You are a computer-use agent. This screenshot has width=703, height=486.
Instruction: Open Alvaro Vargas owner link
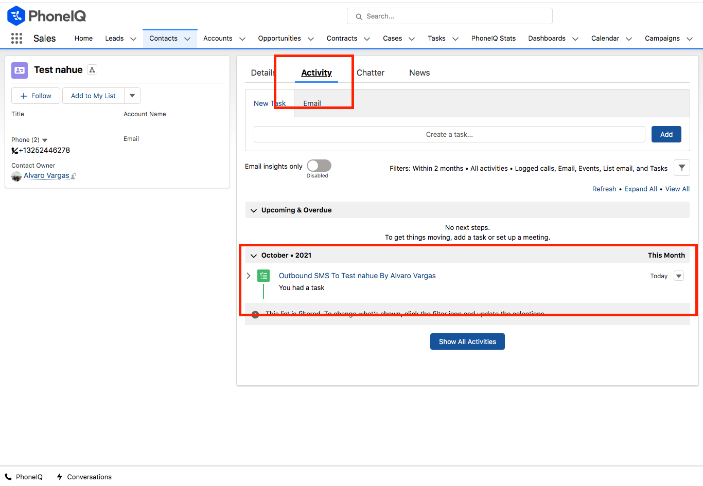click(46, 175)
